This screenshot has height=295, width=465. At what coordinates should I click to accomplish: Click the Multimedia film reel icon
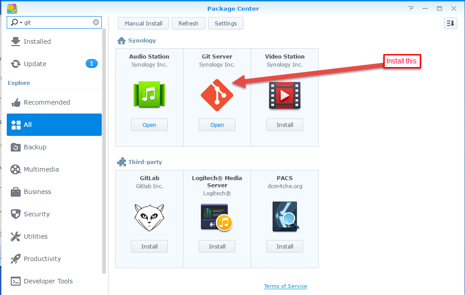[x=16, y=169]
